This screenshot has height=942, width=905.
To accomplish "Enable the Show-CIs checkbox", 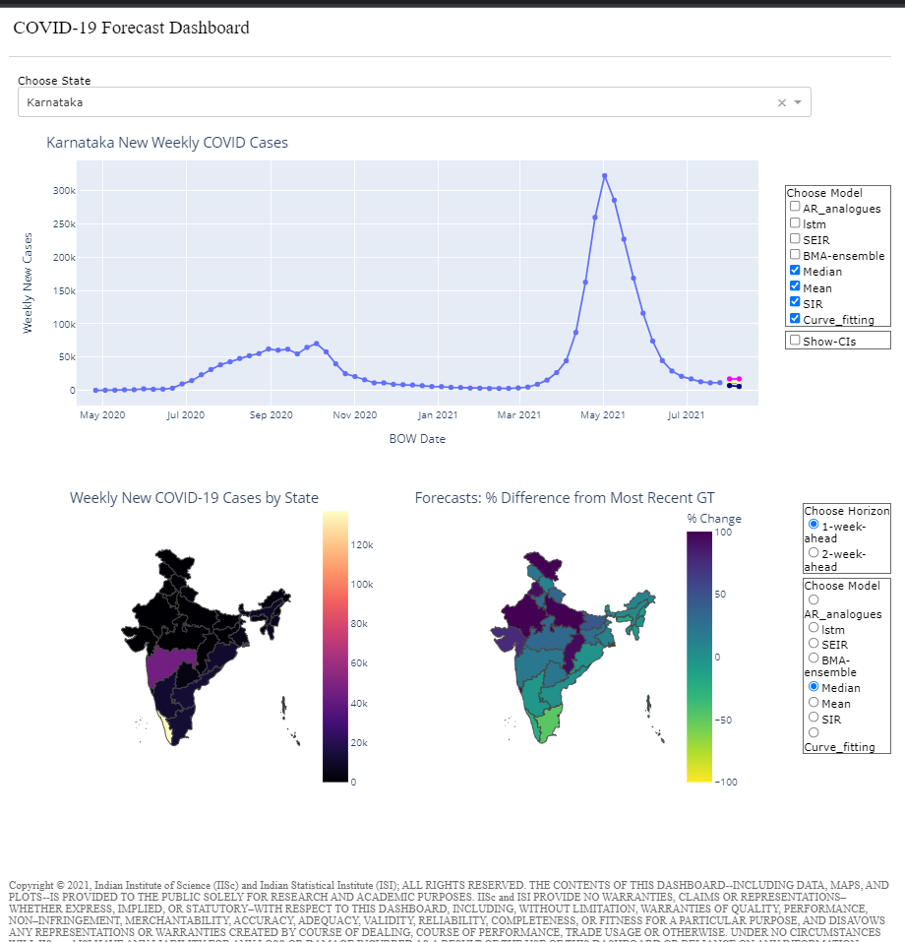I will click(x=795, y=340).
